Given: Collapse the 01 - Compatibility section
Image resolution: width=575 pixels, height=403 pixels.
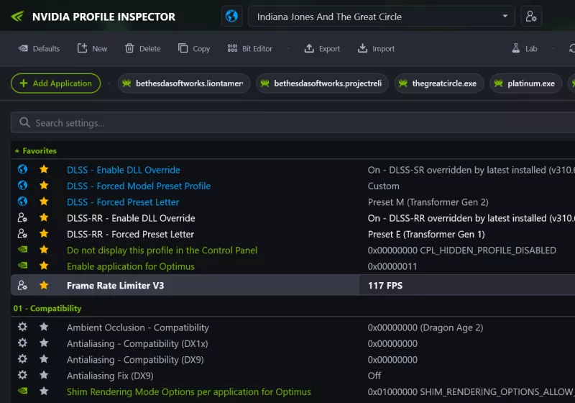Looking at the screenshot, I should (x=47, y=308).
